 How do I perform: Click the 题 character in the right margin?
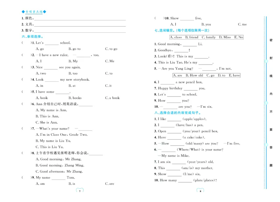(x=271, y=165)
